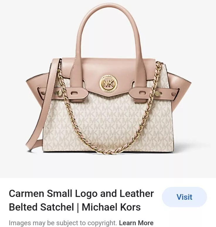Image resolution: width=216 pixels, height=227 pixels.
Task: Click the left gold stud on belt
Action: click(59, 93)
